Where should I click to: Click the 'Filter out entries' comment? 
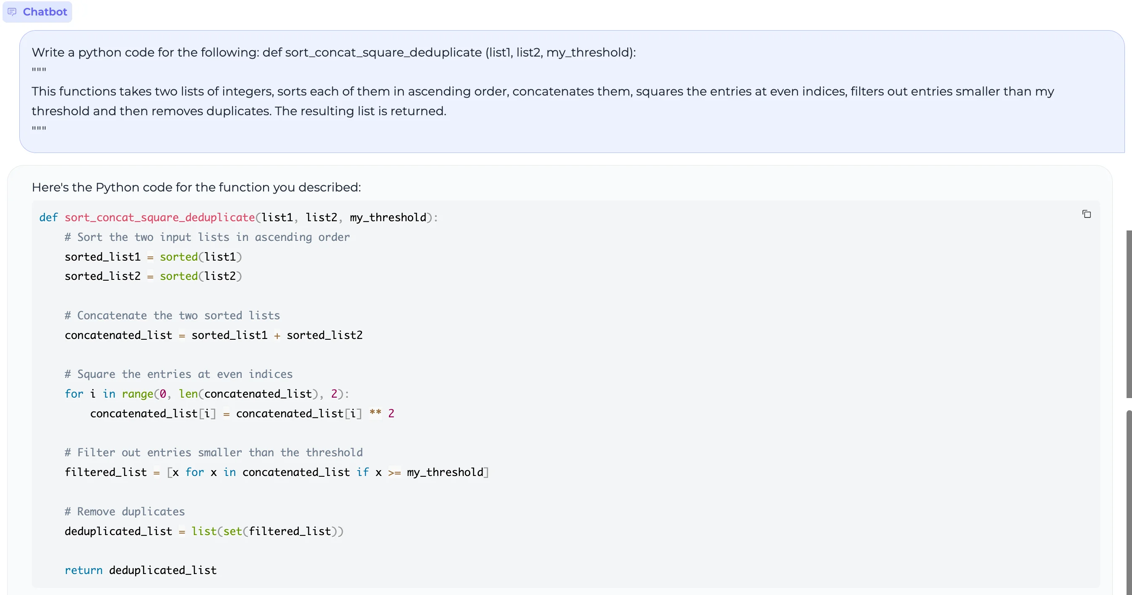click(x=214, y=453)
